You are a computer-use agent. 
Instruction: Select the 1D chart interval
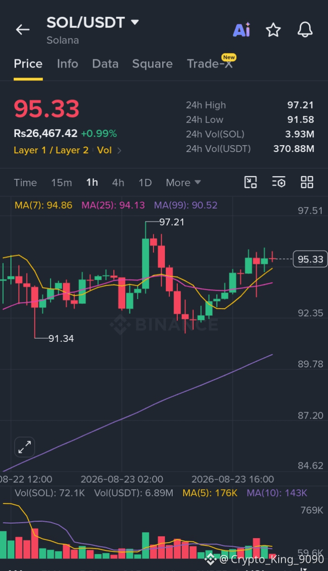coord(145,183)
